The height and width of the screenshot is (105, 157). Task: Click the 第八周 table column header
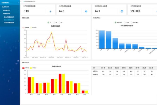click(x=151, y=68)
